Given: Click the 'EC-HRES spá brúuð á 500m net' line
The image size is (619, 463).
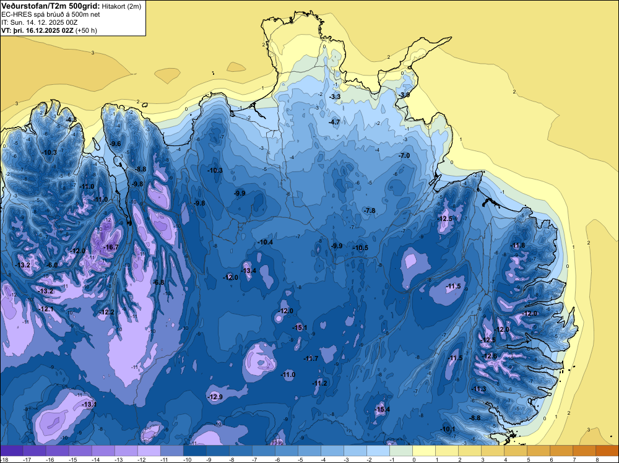Looking at the screenshot, I should click(x=51, y=14).
